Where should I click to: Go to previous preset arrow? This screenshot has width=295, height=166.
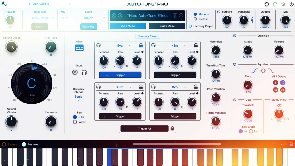pyautogui.click(x=114, y=16)
